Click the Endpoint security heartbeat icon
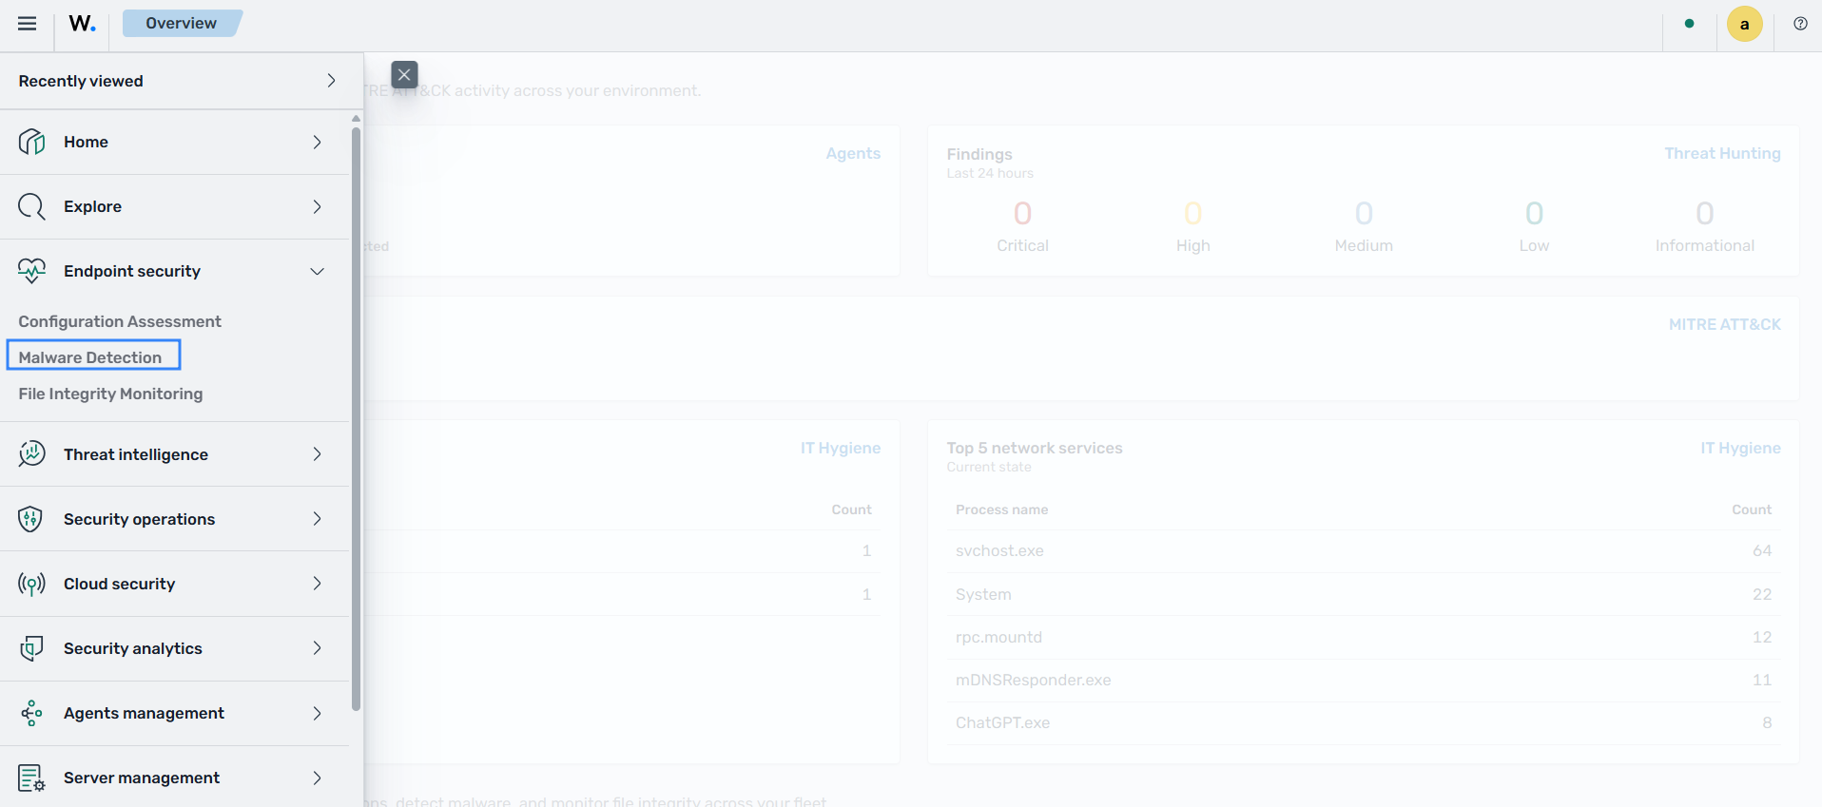This screenshot has height=807, width=1822. coord(31,271)
